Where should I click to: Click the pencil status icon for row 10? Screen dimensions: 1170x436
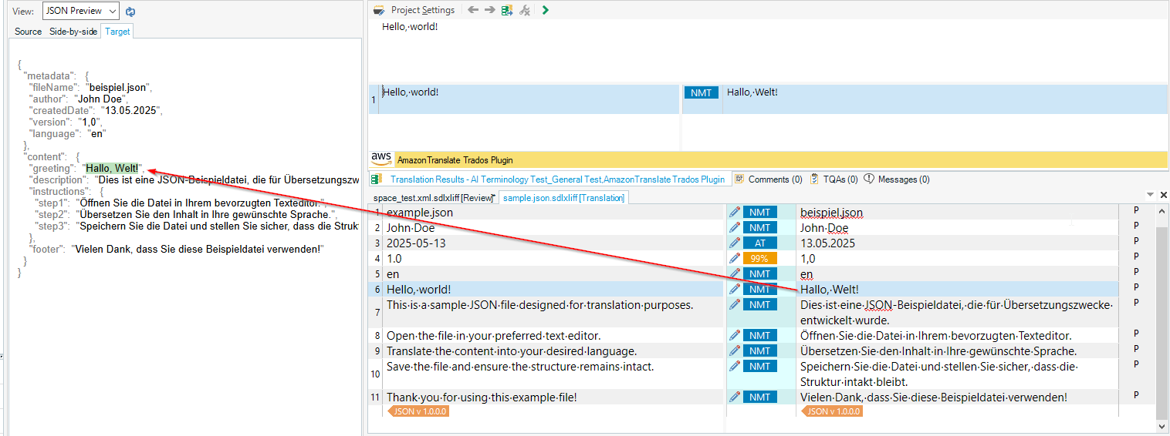(x=735, y=366)
